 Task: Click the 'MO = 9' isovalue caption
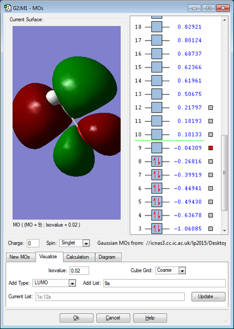(46, 225)
